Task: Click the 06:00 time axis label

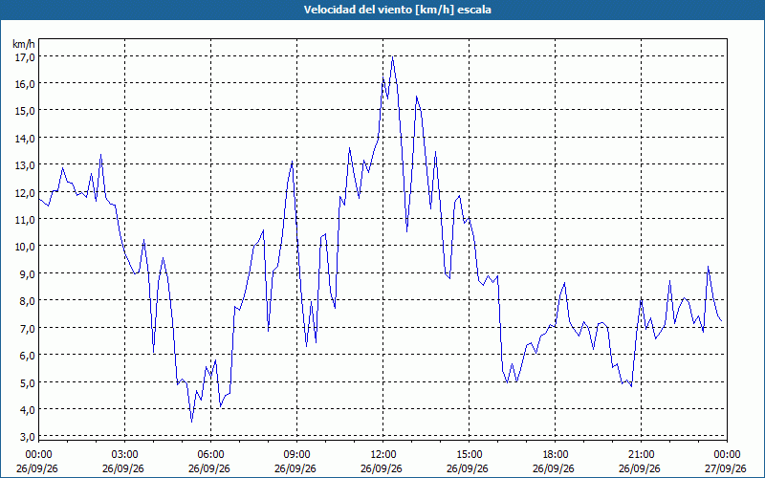Action: click(x=210, y=455)
